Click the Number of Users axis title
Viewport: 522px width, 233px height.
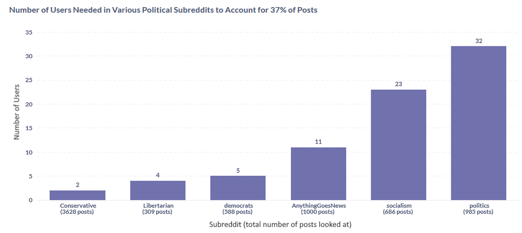[17, 112]
